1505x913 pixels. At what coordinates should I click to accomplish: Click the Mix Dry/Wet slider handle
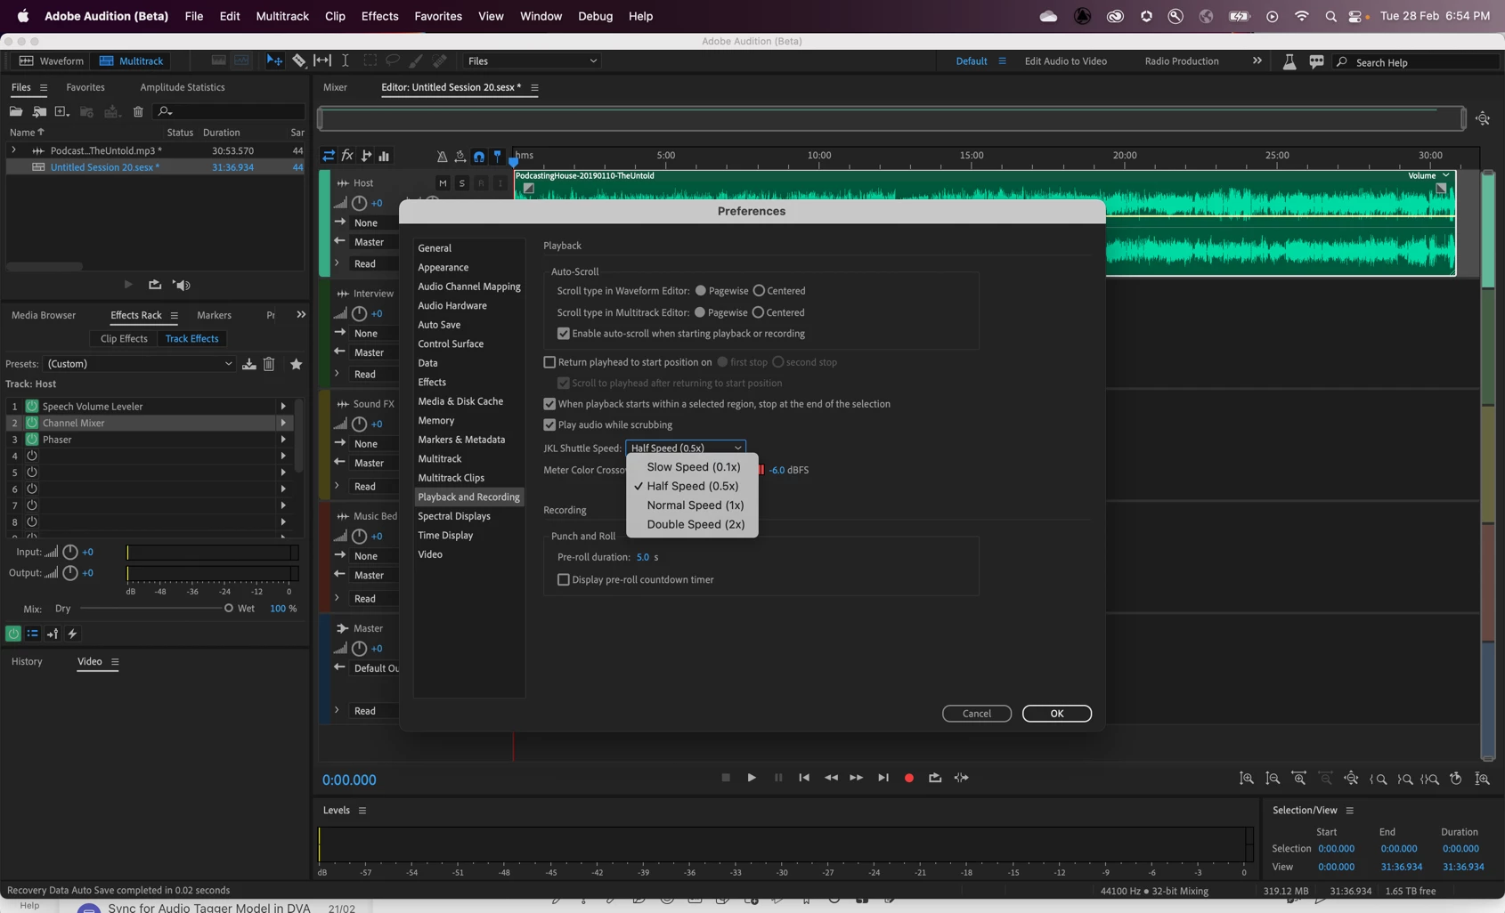(229, 609)
